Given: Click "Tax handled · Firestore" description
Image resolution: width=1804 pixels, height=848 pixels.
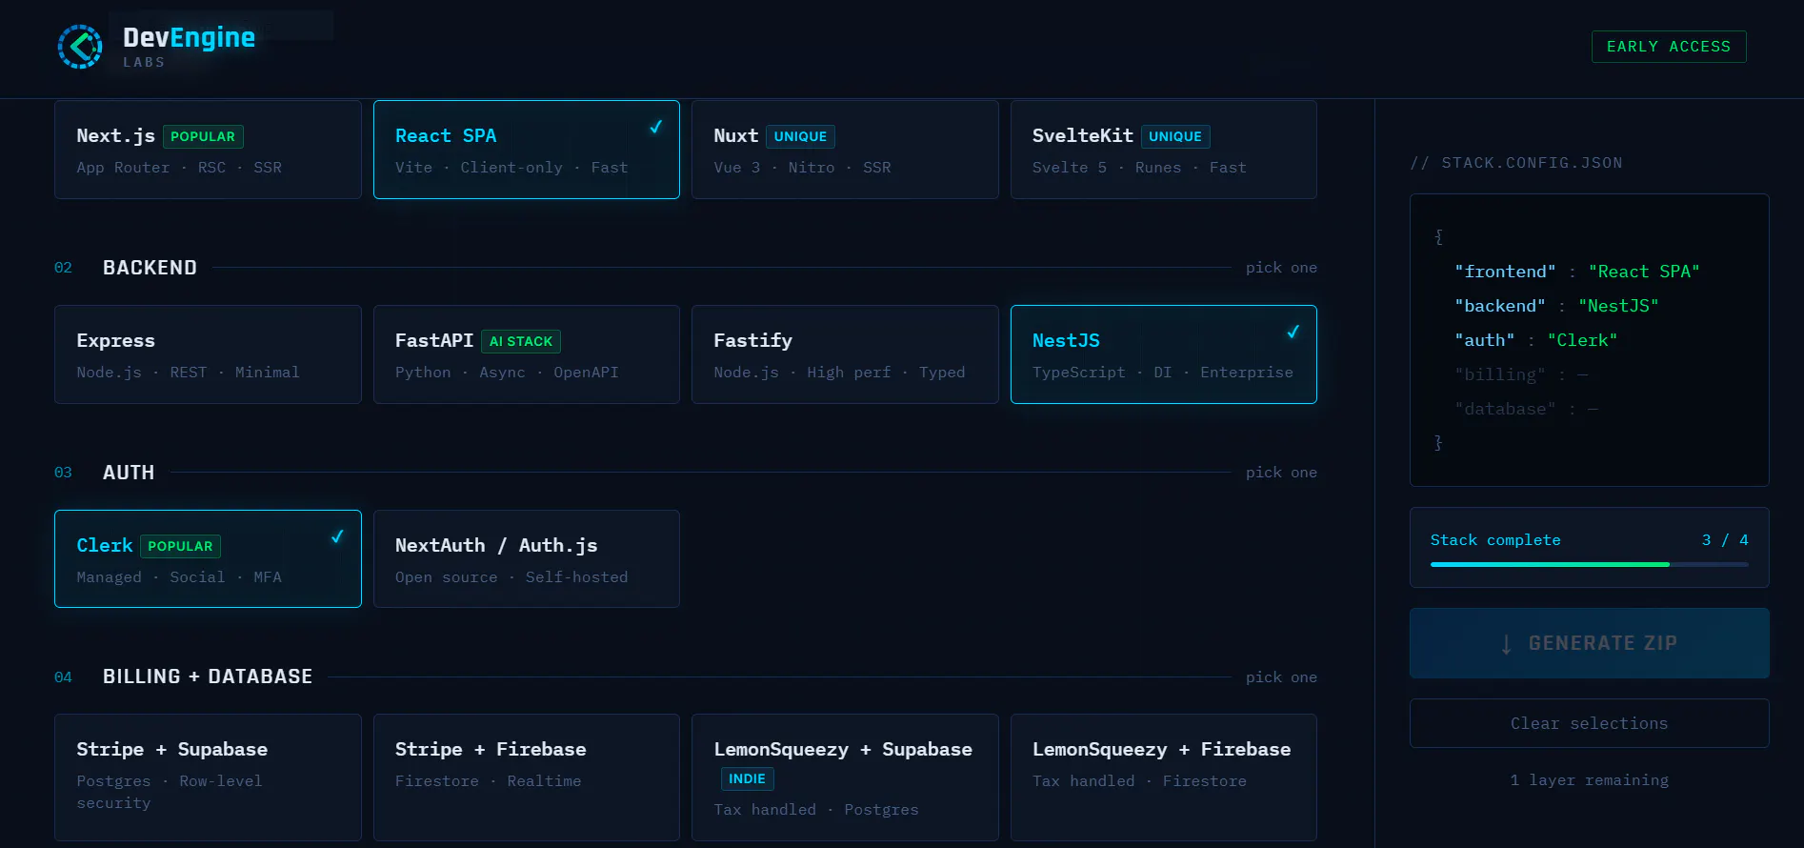Looking at the screenshot, I should pos(1139,781).
